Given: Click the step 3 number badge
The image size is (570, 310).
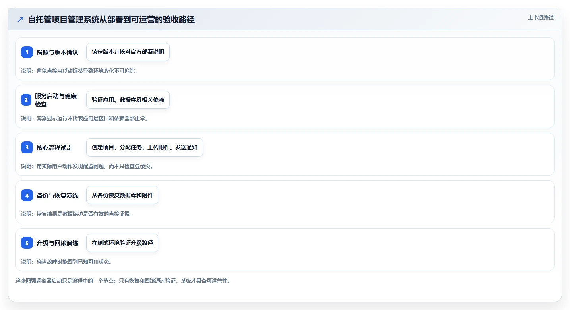Looking at the screenshot, I should [27, 147].
